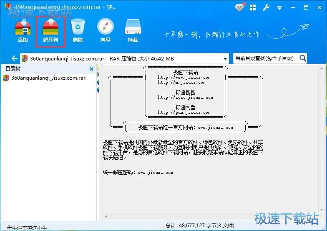The height and width of the screenshot is (231, 327).
Task: Expand the archive path dropdown arrow
Action: pyautogui.click(x=225, y=58)
